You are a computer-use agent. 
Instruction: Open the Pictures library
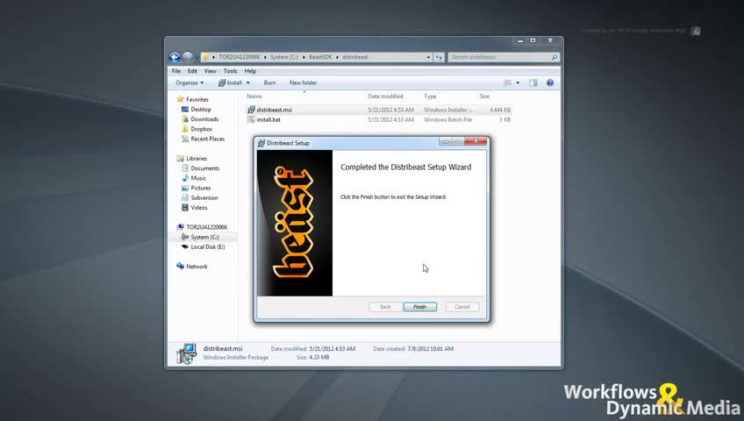(x=201, y=189)
